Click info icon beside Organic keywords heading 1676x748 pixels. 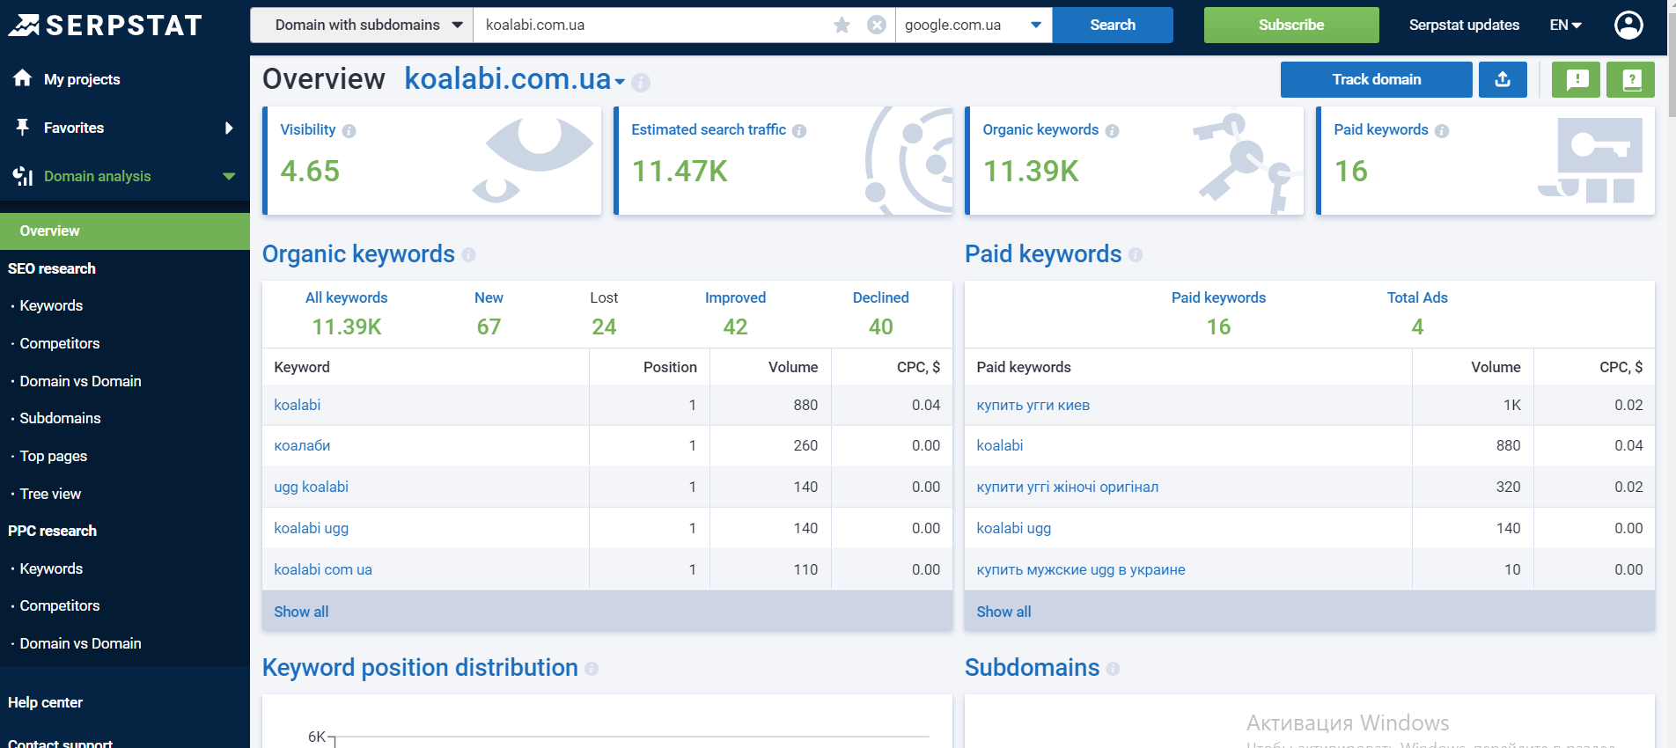pyautogui.click(x=468, y=254)
